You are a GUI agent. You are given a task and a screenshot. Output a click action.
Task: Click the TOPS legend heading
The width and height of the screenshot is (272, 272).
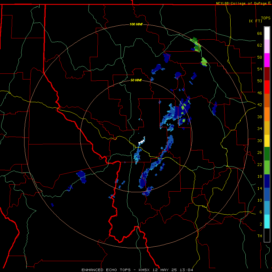click(266, 18)
